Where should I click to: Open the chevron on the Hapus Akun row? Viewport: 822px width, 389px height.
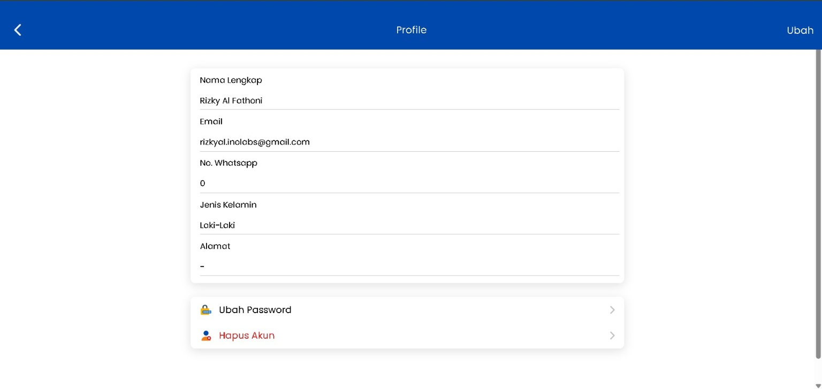coord(612,336)
